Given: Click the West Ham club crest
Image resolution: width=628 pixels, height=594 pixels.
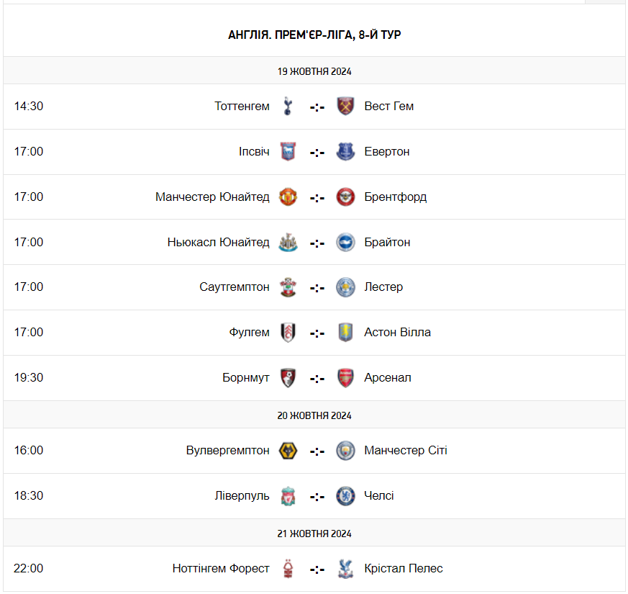Looking at the screenshot, I should coord(346,106).
